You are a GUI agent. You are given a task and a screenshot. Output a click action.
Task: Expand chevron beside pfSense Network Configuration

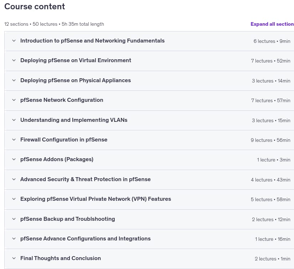click(x=14, y=100)
